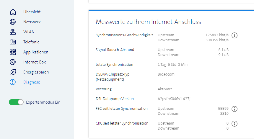Image resolution: width=254 pixels, height=139 pixels.
Task: Navigate to Applikationen
Action: click(x=36, y=52)
